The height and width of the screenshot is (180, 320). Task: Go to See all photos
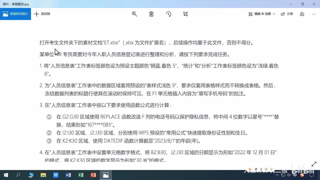pos(15,14)
